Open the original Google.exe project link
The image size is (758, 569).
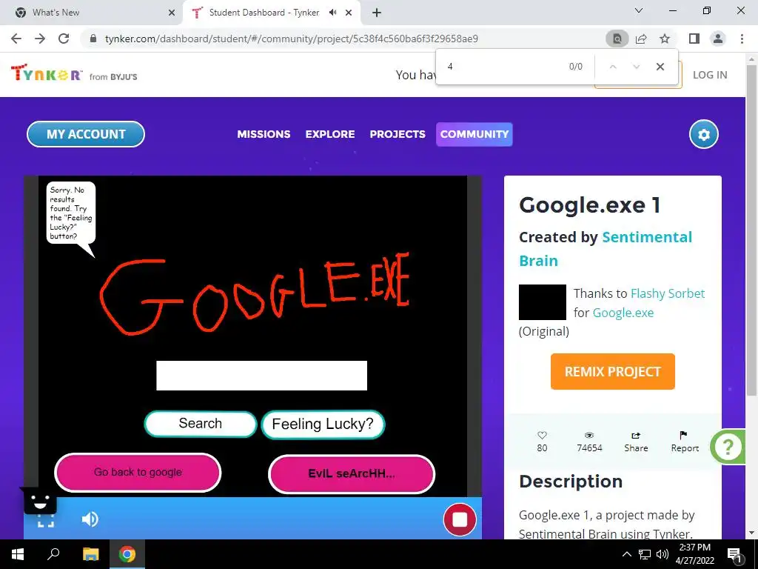click(623, 313)
